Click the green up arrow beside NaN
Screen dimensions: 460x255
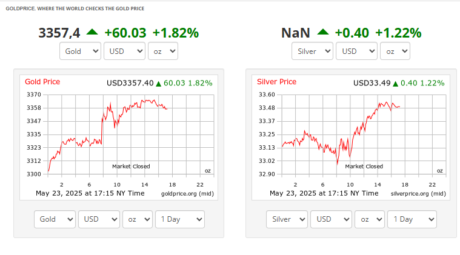323,32
